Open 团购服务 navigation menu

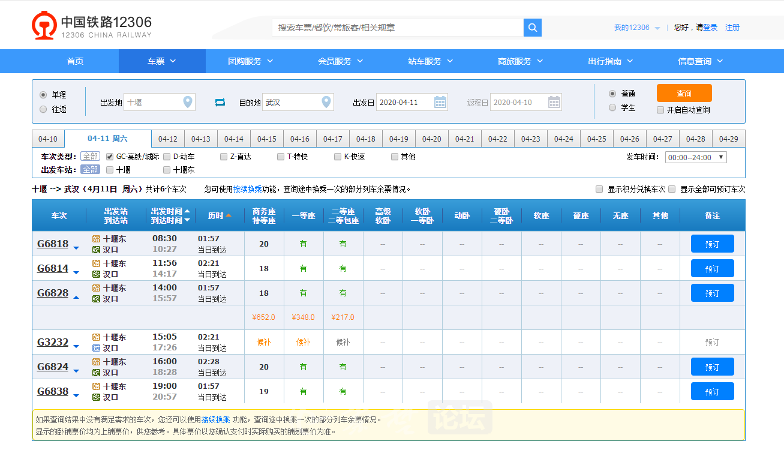250,61
